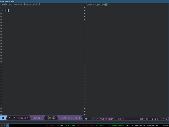Image resolution: width=169 pixels, height=127 pixels.
Task: Click the E: 10.0.2.15 ethernet status
Action: [x=111, y=126]
